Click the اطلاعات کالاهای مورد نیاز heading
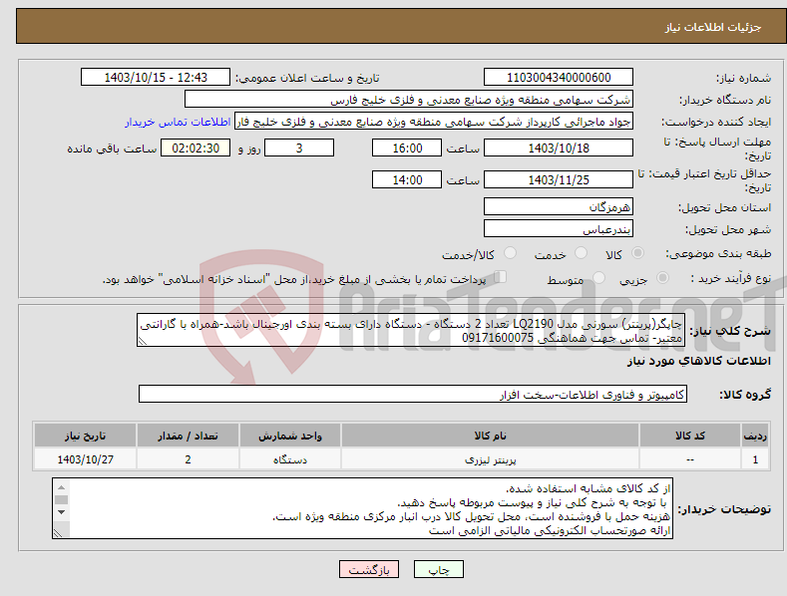This screenshot has height=596, width=787. (698, 361)
